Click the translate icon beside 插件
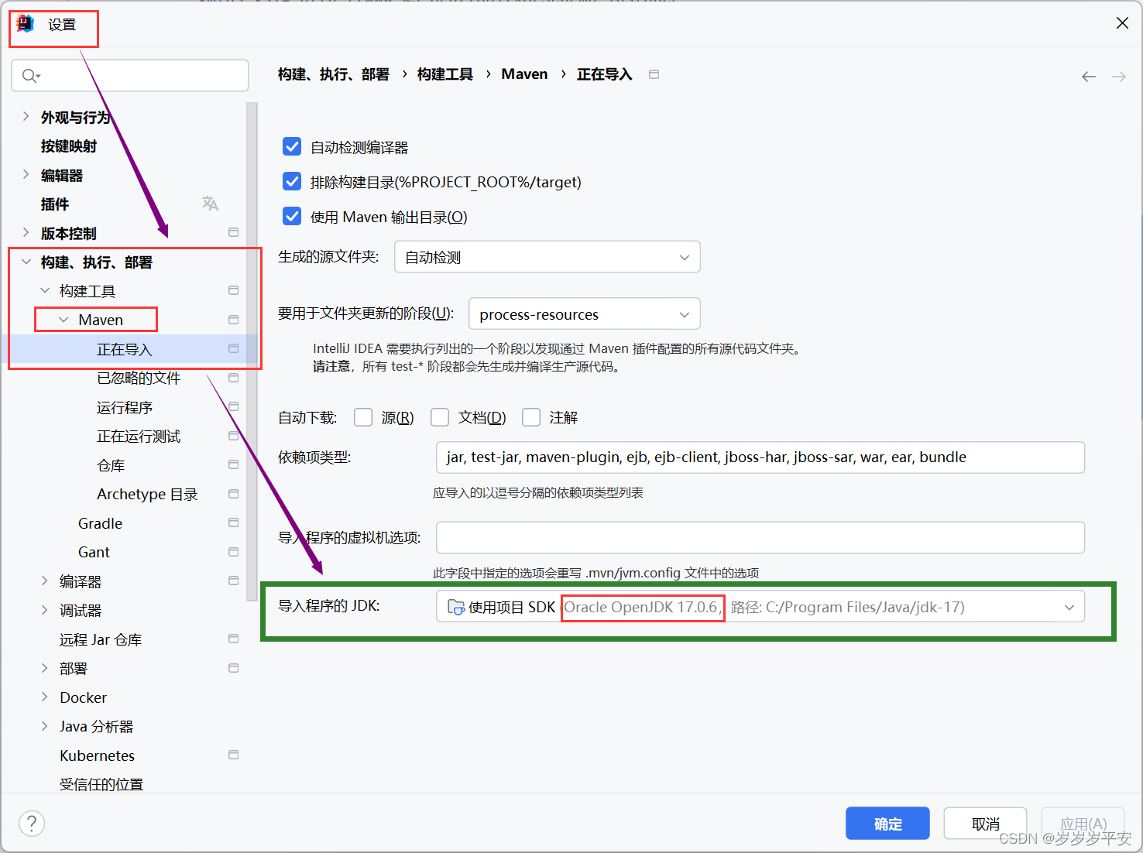This screenshot has height=853, width=1143. tap(210, 204)
